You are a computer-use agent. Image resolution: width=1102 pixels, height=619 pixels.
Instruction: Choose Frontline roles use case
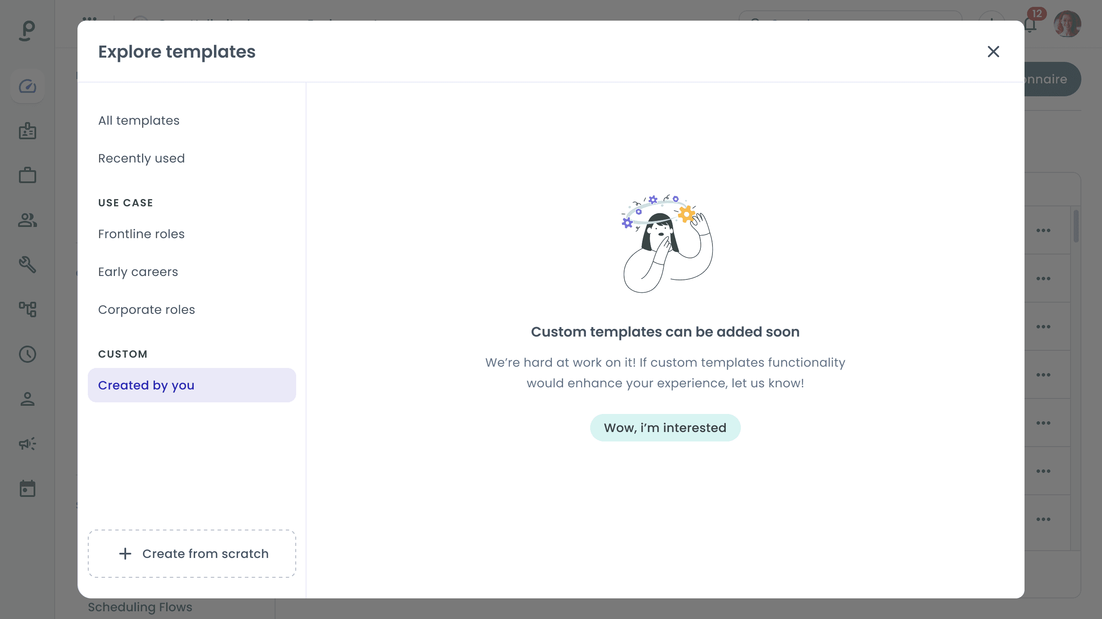pos(141,234)
